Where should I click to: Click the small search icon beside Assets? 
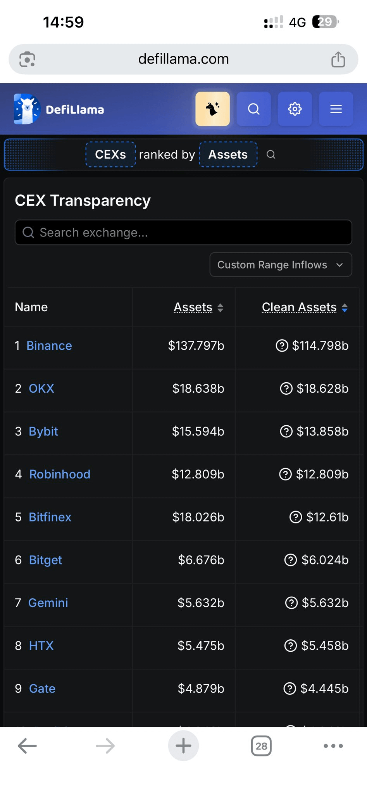271,155
